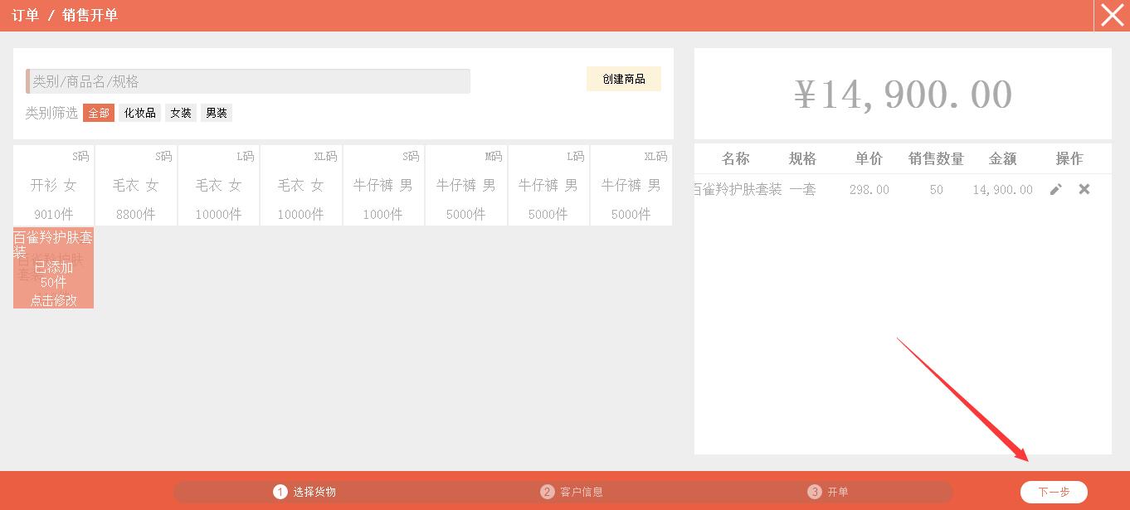Select the 开衫 女 S码 product tile
This screenshot has height=510, width=1130.
coord(53,185)
